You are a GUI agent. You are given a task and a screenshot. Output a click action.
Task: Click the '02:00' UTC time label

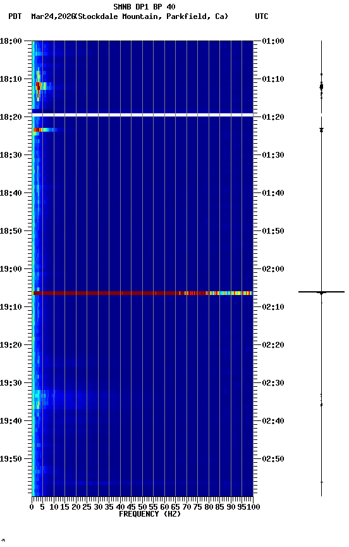coord(273,269)
